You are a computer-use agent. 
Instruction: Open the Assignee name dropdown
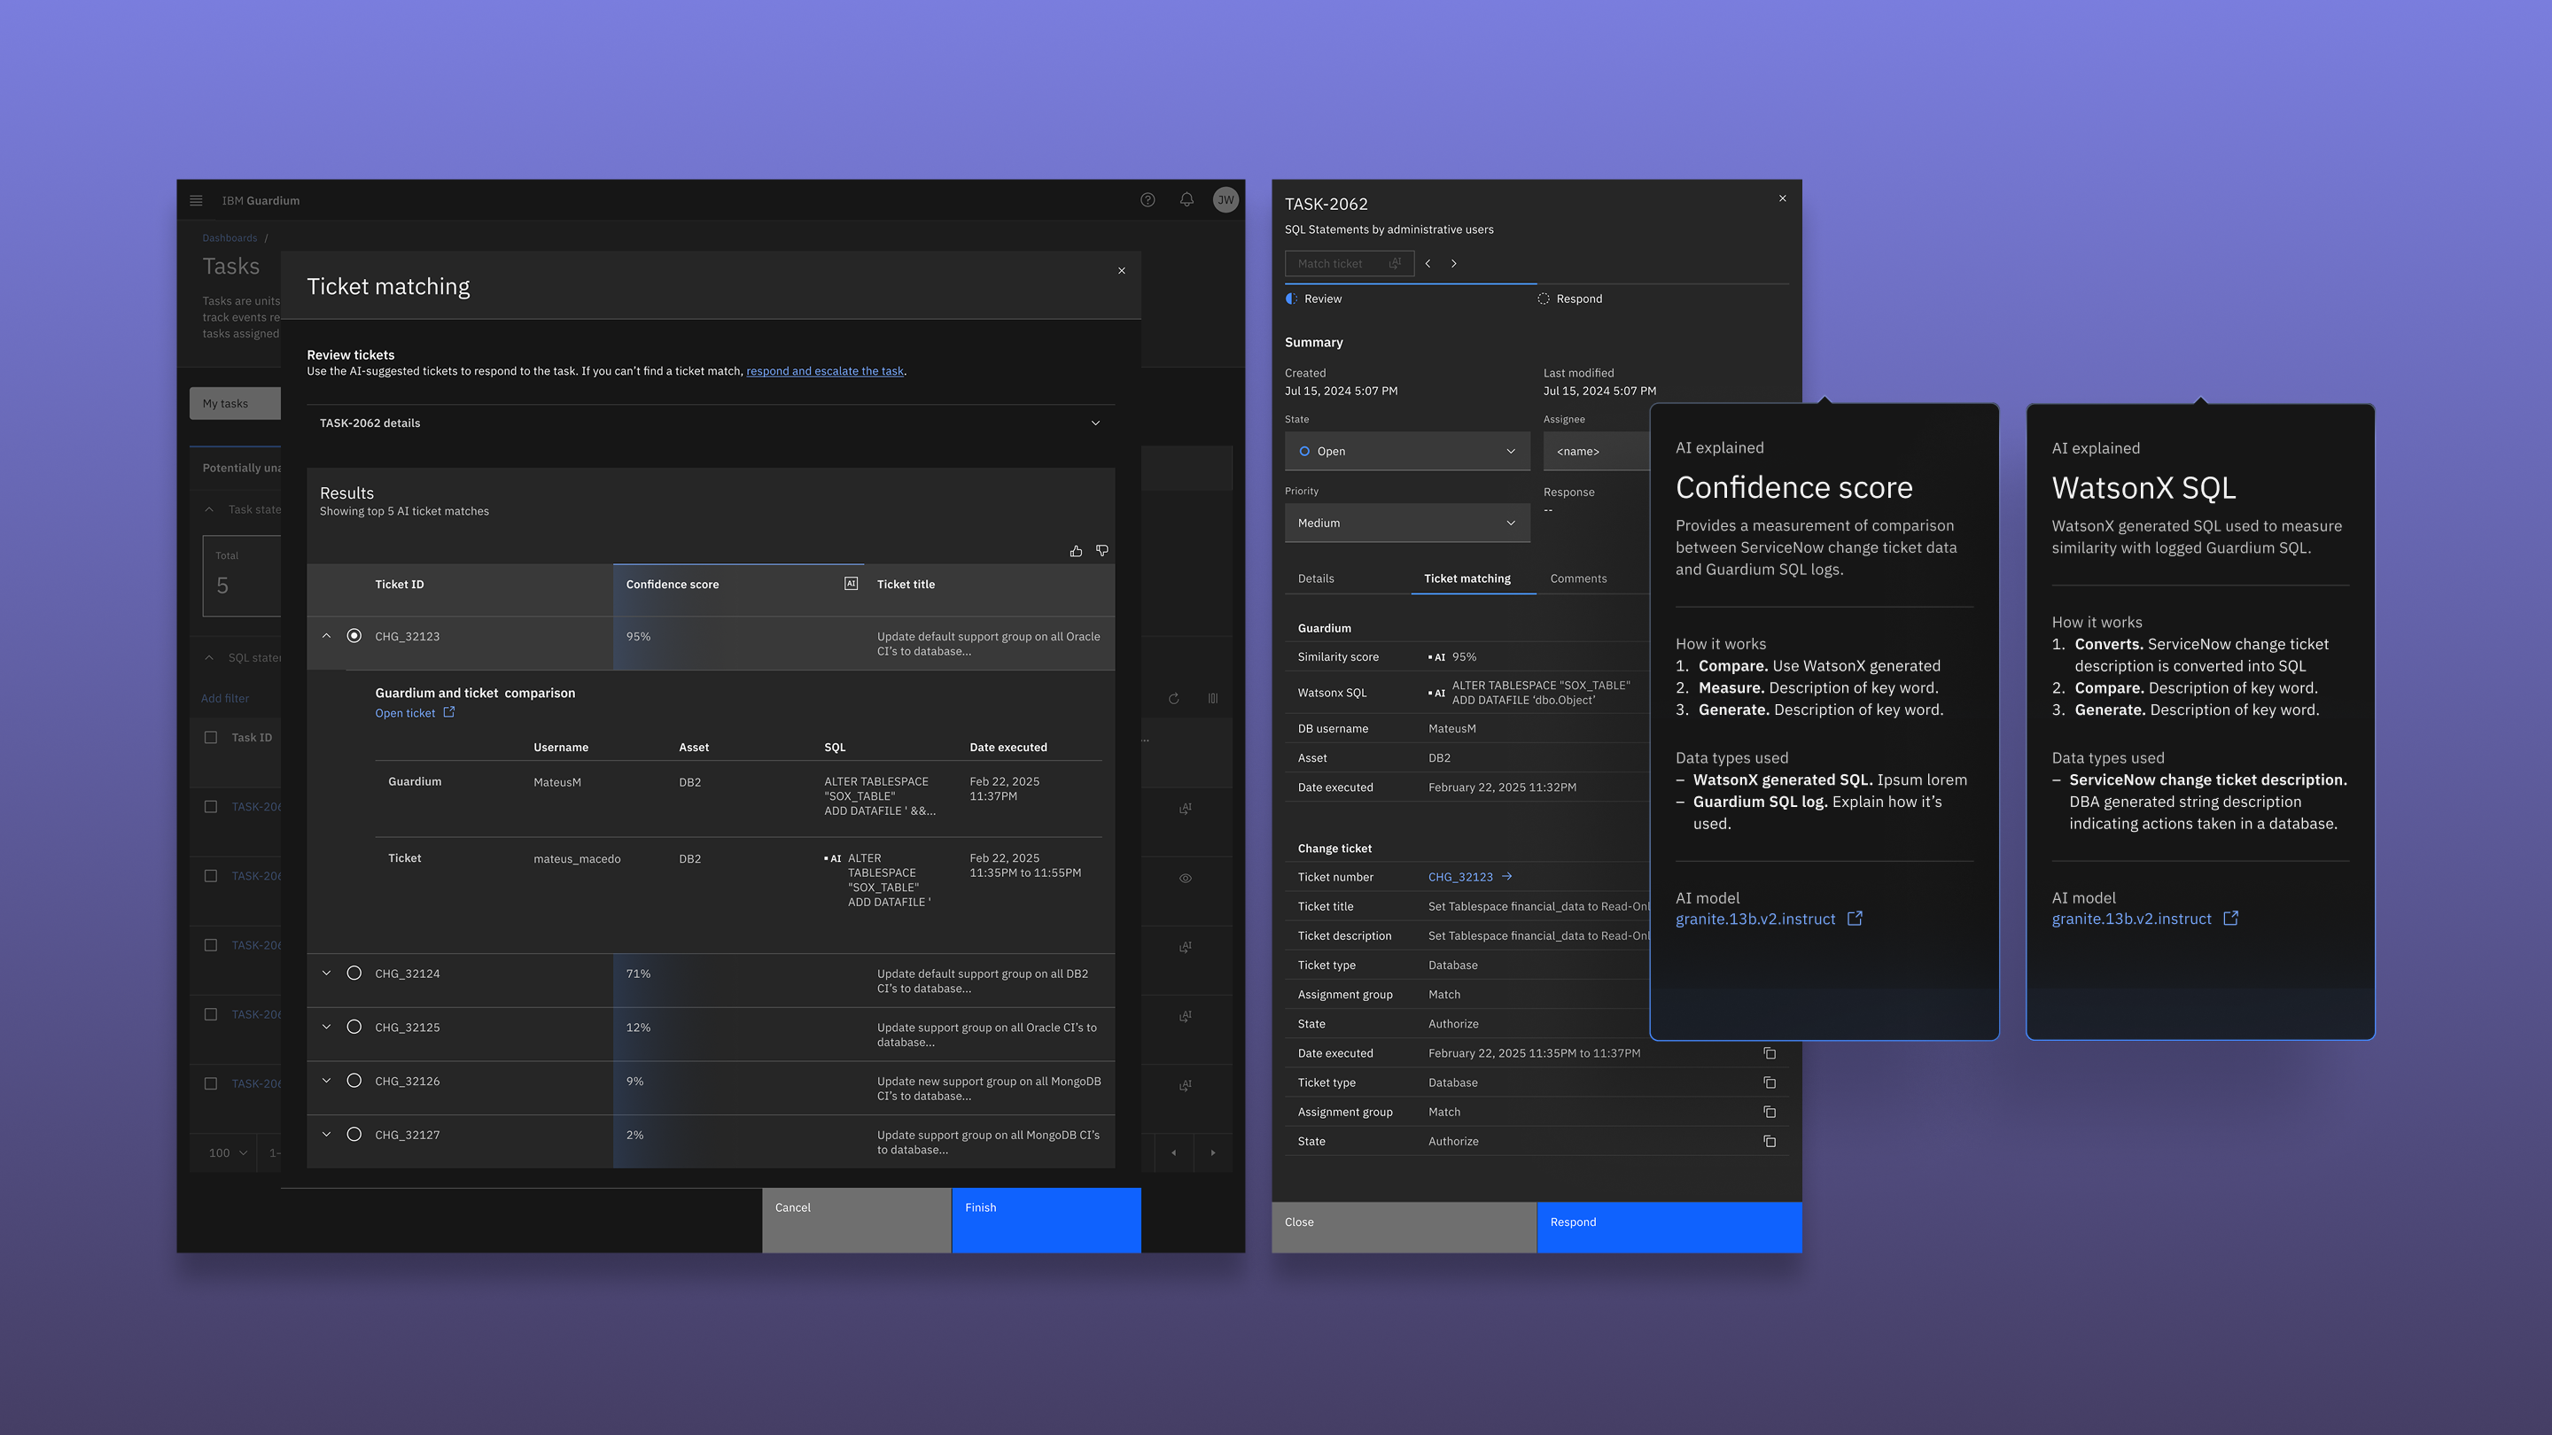[1596, 452]
